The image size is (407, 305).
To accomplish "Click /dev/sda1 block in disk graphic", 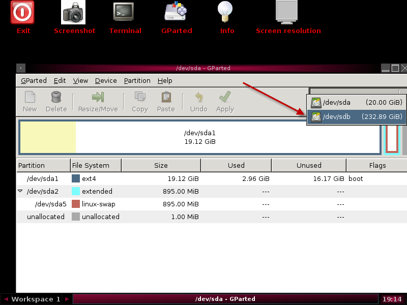I will coord(200,137).
